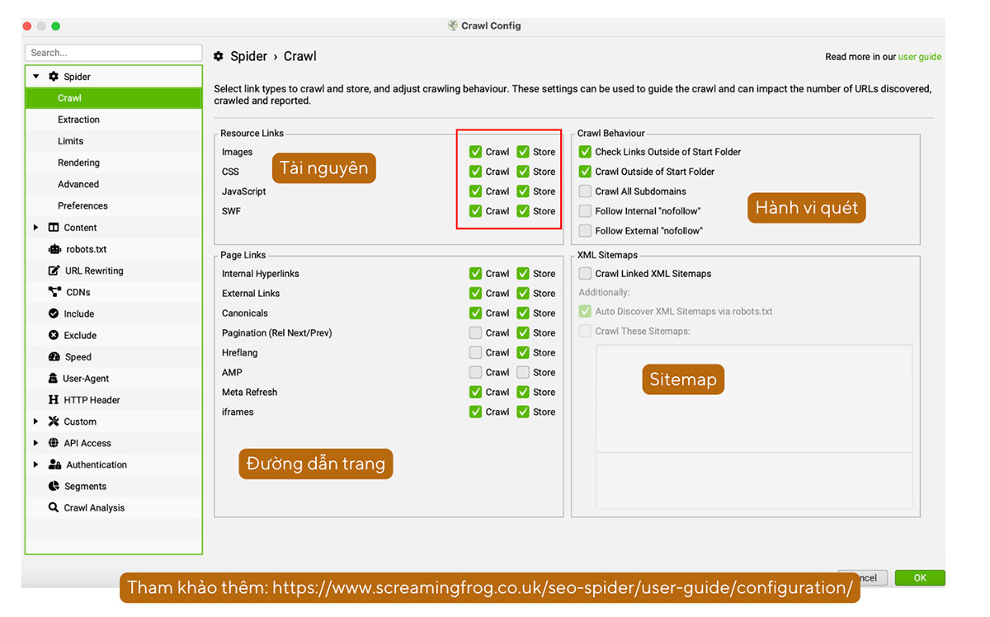Open the Limits settings

tap(114, 141)
